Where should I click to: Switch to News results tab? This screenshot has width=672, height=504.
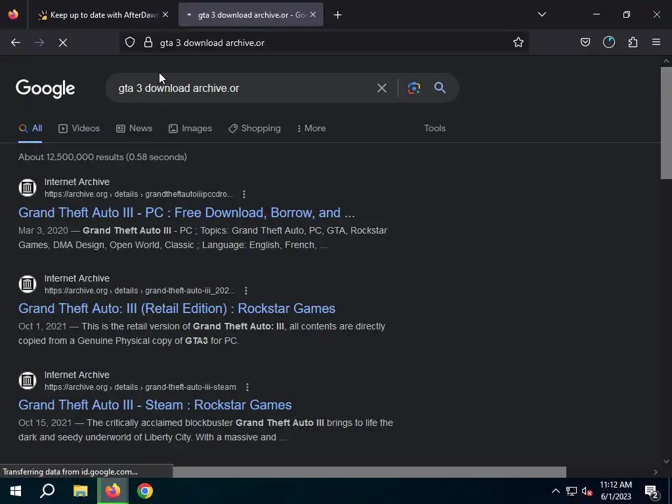point(134,129)
